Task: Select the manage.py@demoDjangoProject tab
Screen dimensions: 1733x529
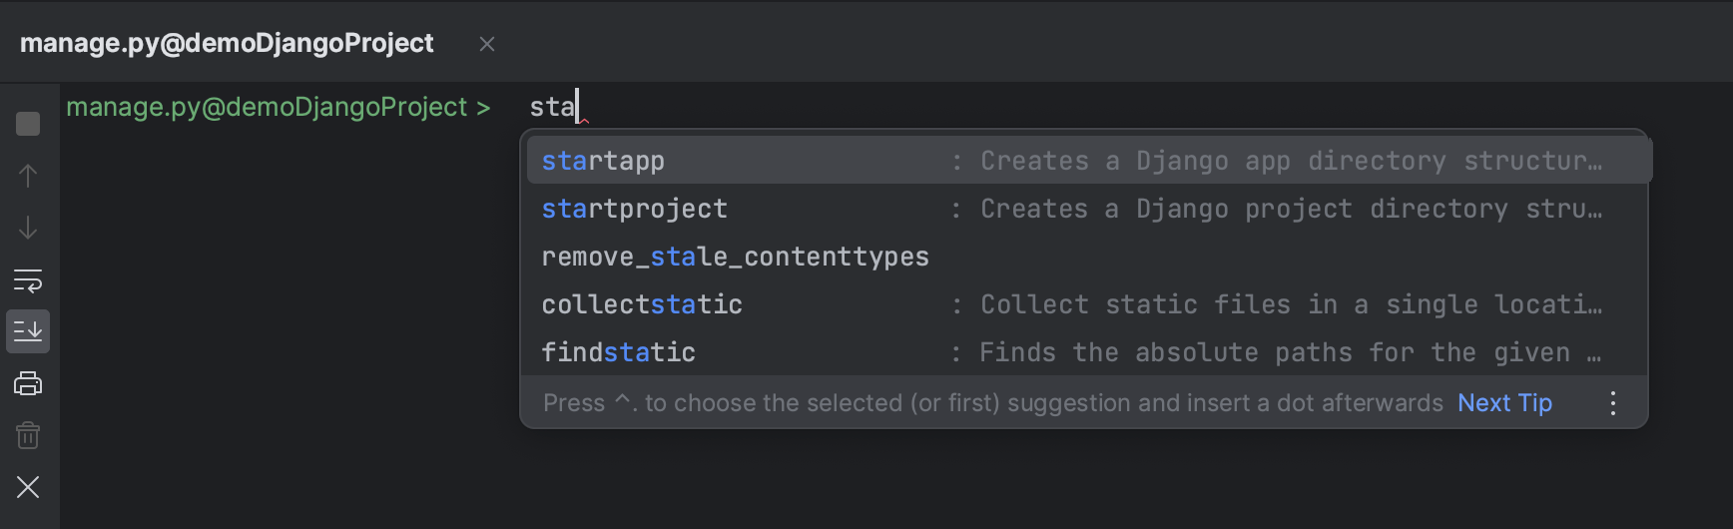Action: click(227, 43)
